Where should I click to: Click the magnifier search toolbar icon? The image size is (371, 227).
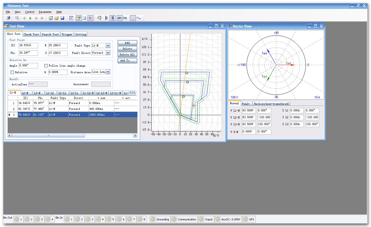(99, 18)
